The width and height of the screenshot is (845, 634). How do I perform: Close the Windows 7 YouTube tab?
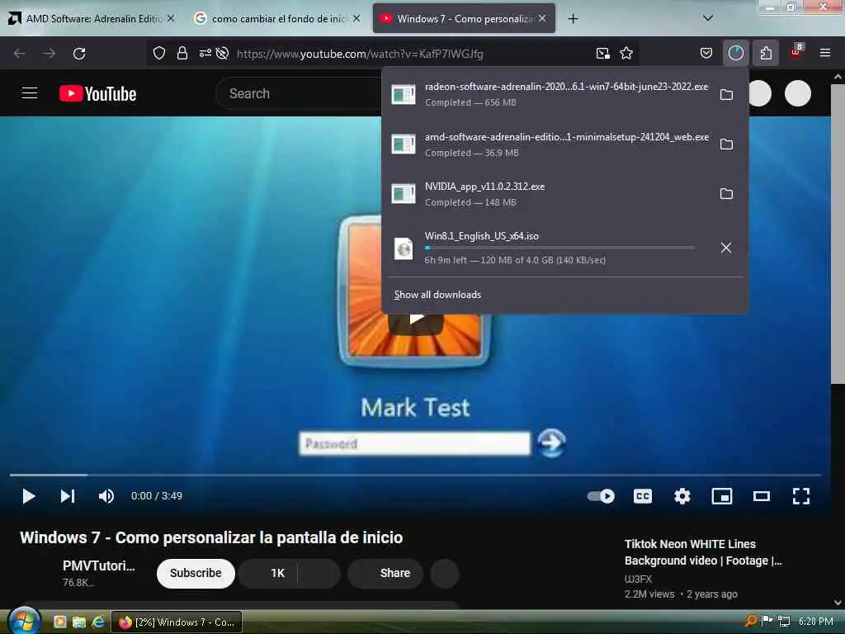coord(542,18)
